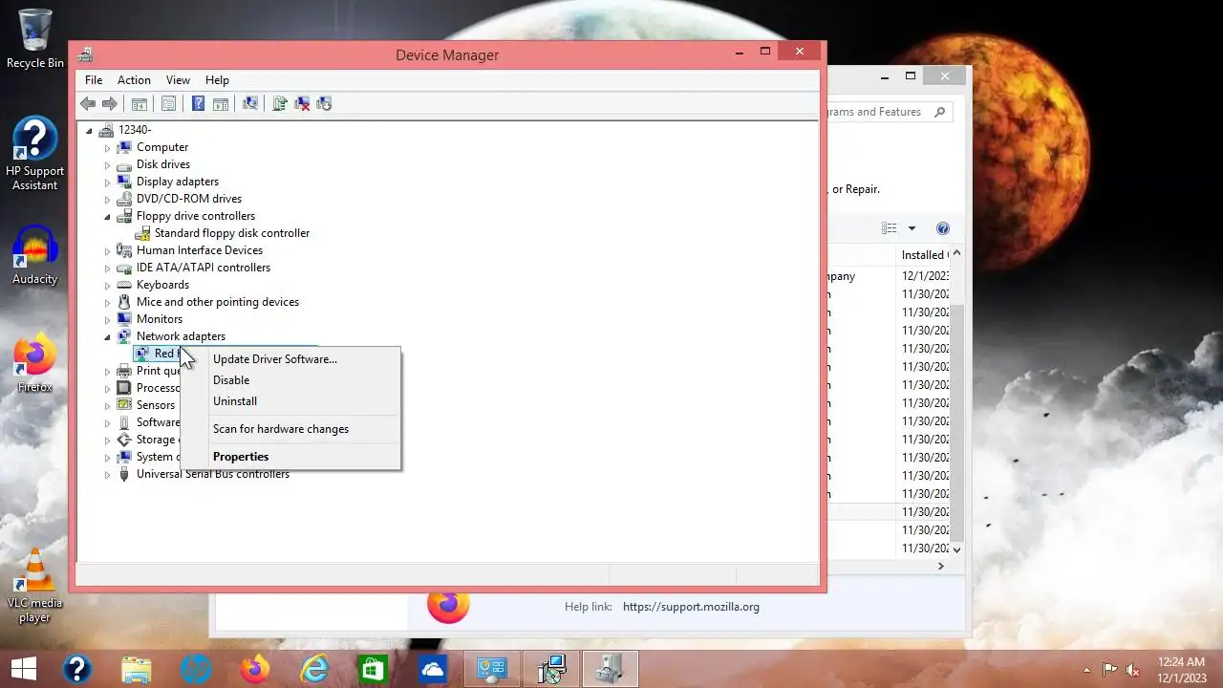This screenshot has height=688, width=1223.
Task: Click the Scan for hardware changes toolbar icon
Action: [x=249, y=103]
